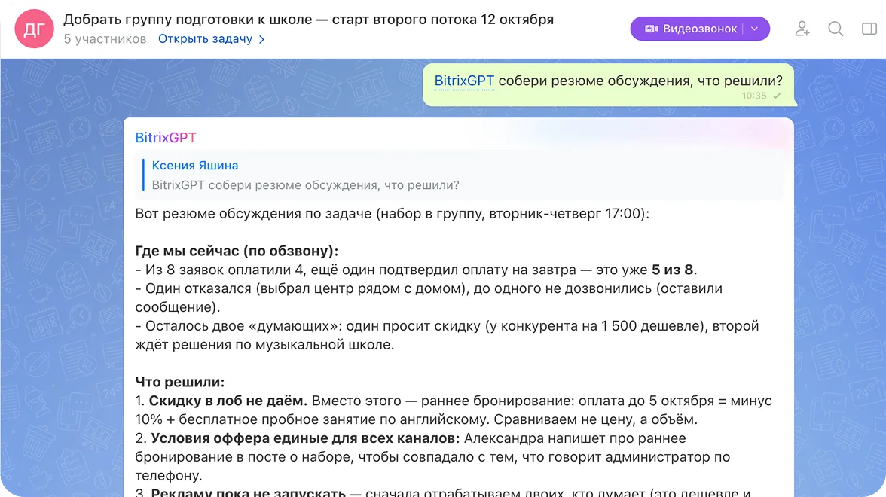Click the BitrixGPT mention in sent message
This screenshot has height=497, width=886.
pyautogui.click(x=464, y=81)
